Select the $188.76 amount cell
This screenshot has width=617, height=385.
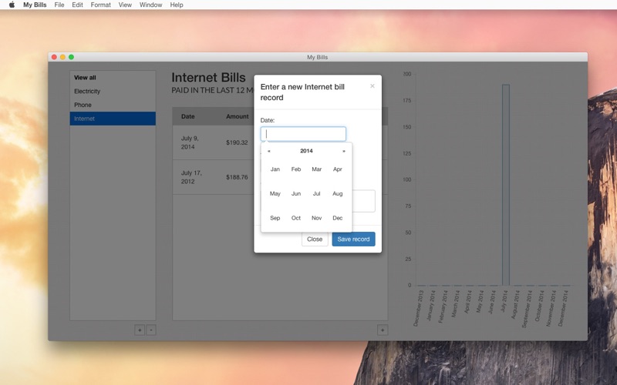237,177
